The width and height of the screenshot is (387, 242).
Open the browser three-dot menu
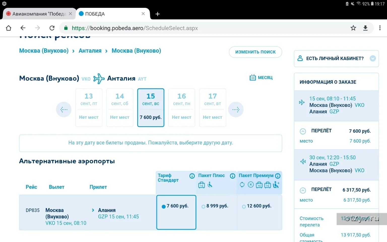380,28
